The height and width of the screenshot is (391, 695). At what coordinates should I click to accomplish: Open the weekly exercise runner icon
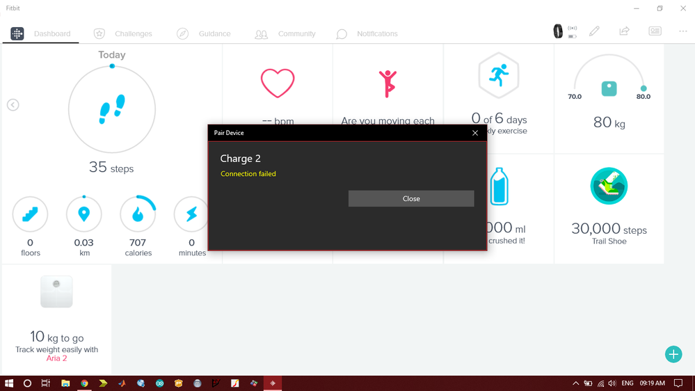(499, 75)
